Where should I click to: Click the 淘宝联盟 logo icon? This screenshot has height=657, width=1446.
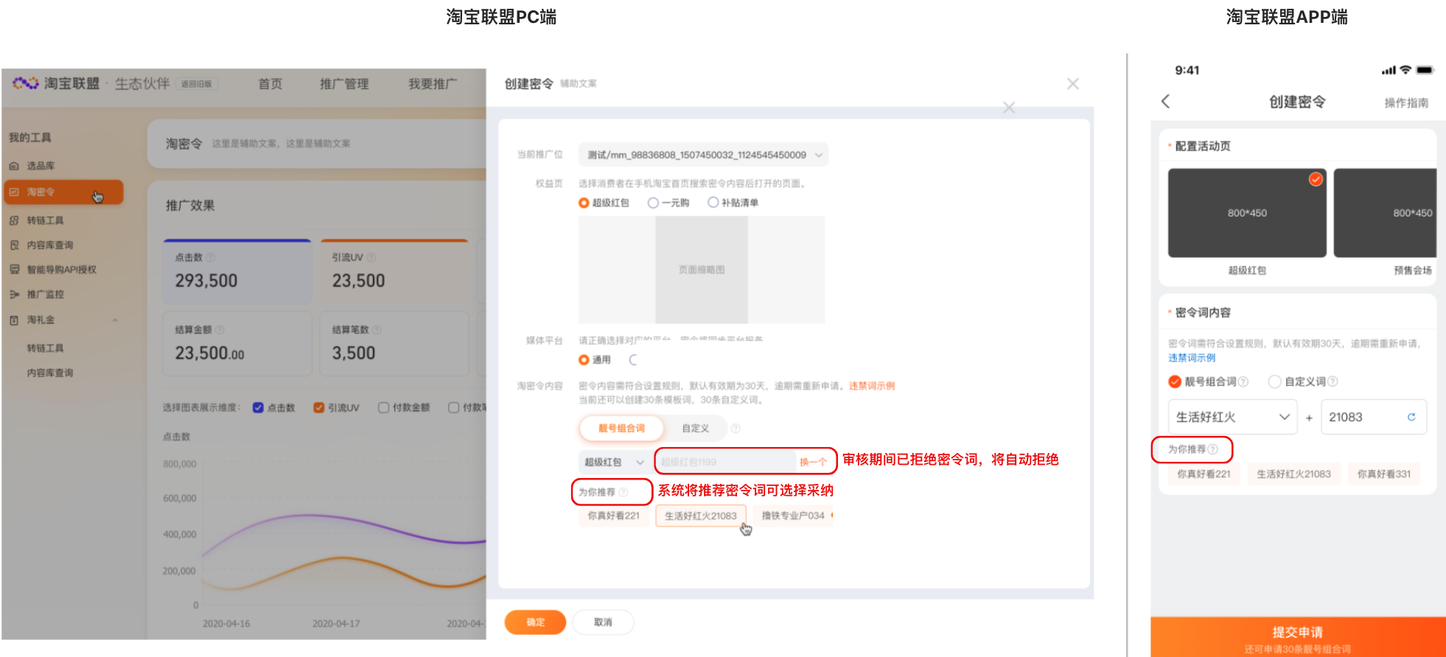pos(25,83)
